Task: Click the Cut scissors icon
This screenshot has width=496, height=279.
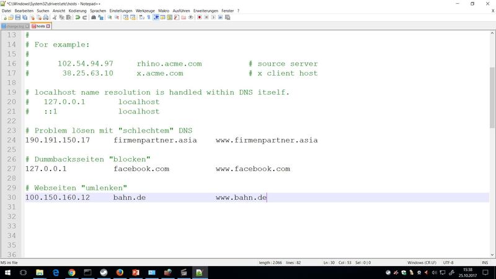Action: pyautogui.click(x=55, y=17)
